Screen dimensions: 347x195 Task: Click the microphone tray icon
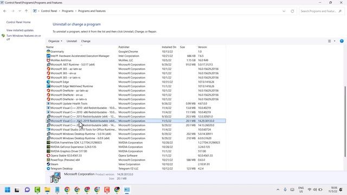coord(285,190)
